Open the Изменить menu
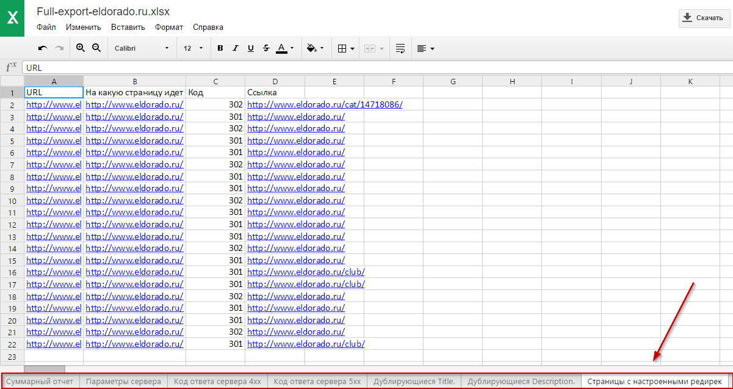 [x=84, y=27]
